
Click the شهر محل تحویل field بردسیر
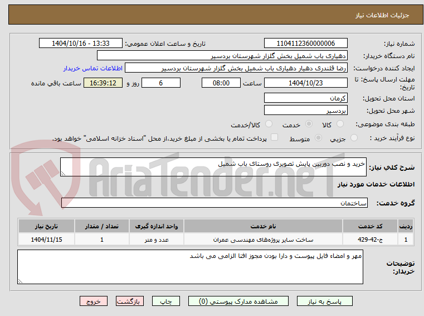click(x=305, y=111)
